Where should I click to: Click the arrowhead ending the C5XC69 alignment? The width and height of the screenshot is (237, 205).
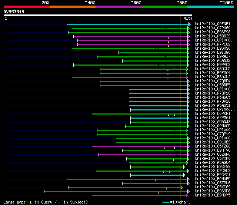coord(182,188)
